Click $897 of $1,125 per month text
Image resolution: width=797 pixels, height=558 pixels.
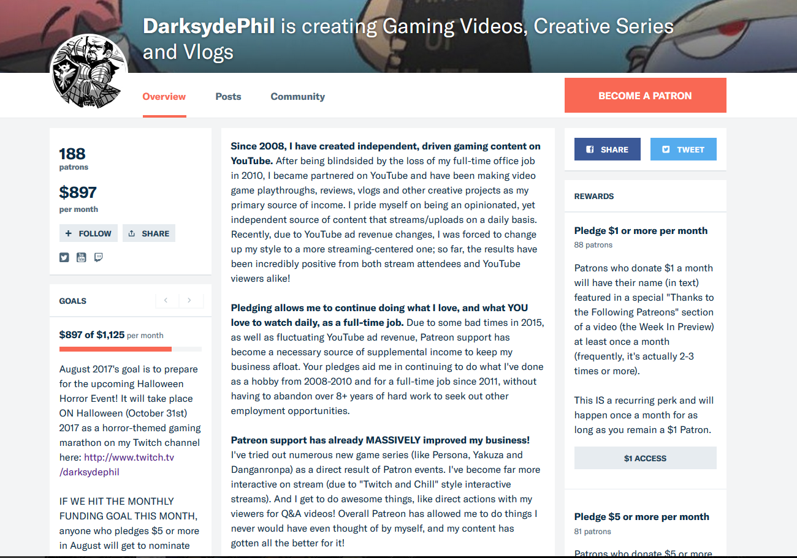(112, 335)
